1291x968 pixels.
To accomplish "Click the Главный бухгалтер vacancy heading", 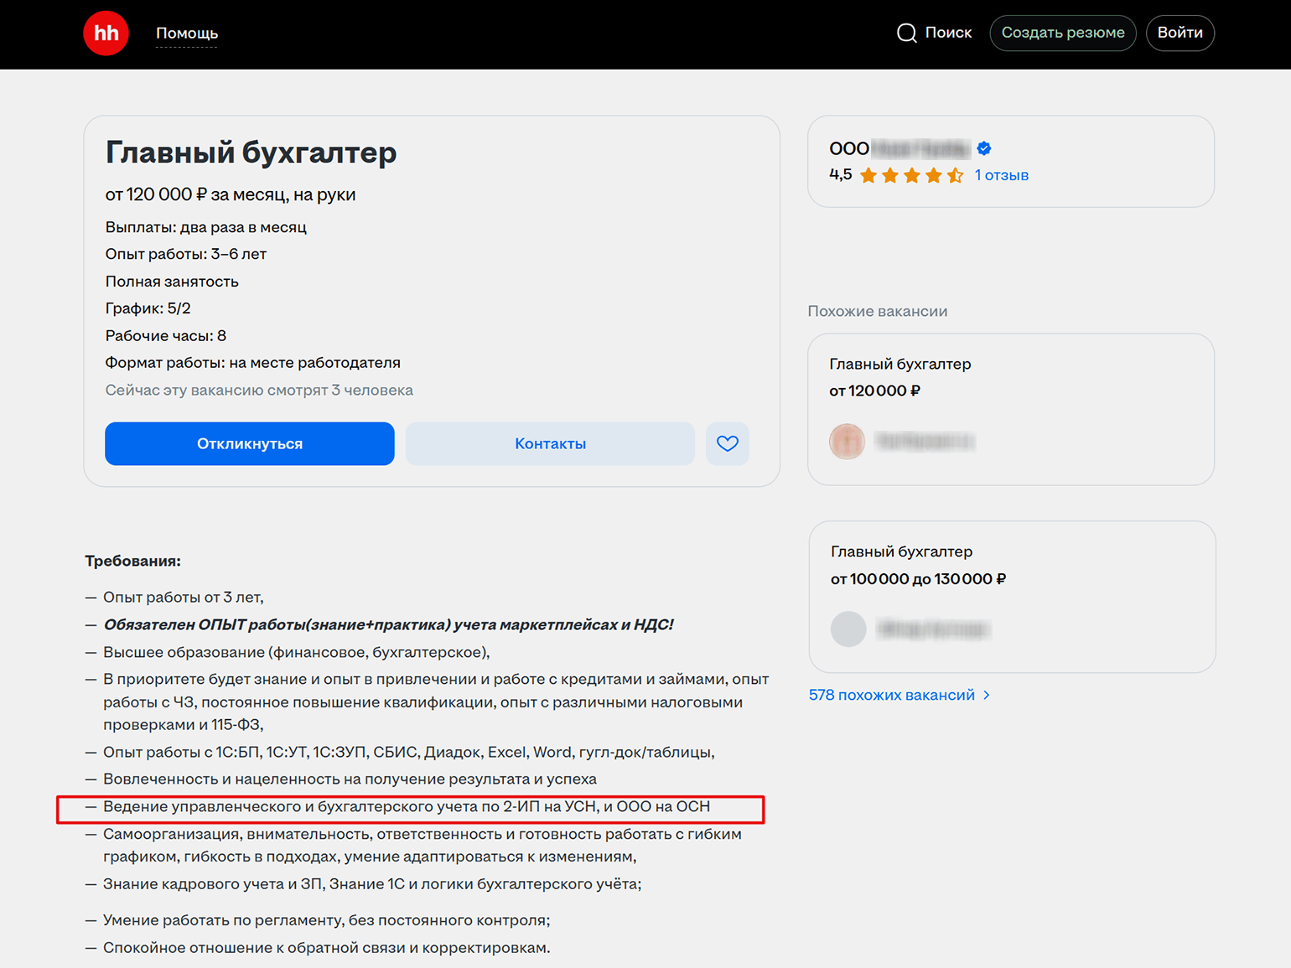I will coord(251,153).
